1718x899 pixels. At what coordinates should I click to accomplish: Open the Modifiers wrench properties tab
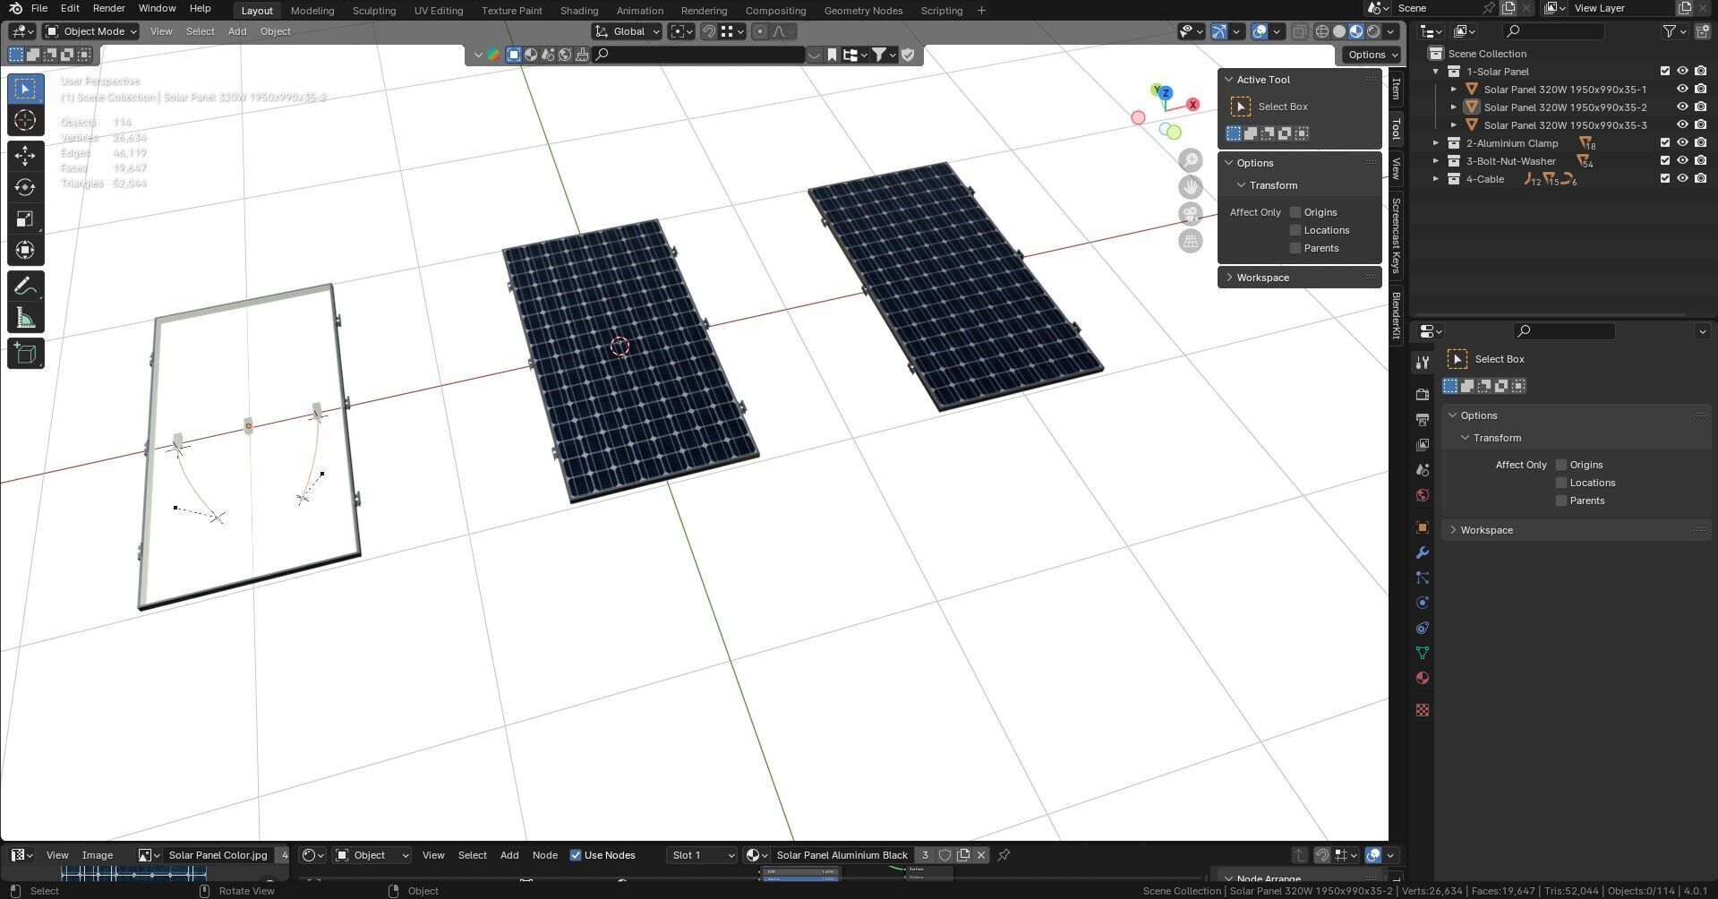1422,552
